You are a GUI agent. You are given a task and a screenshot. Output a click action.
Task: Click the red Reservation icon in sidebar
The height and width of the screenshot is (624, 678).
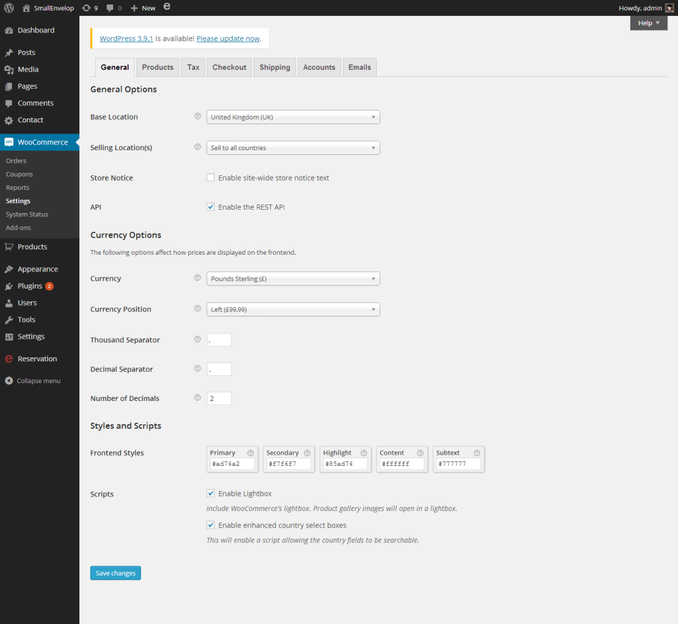coord(9,359)
